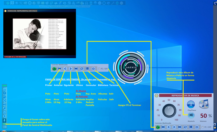This screenshot has height=132, width=217.
Task: Activate Aleatorio shuffle button
Action: (191, 115)
